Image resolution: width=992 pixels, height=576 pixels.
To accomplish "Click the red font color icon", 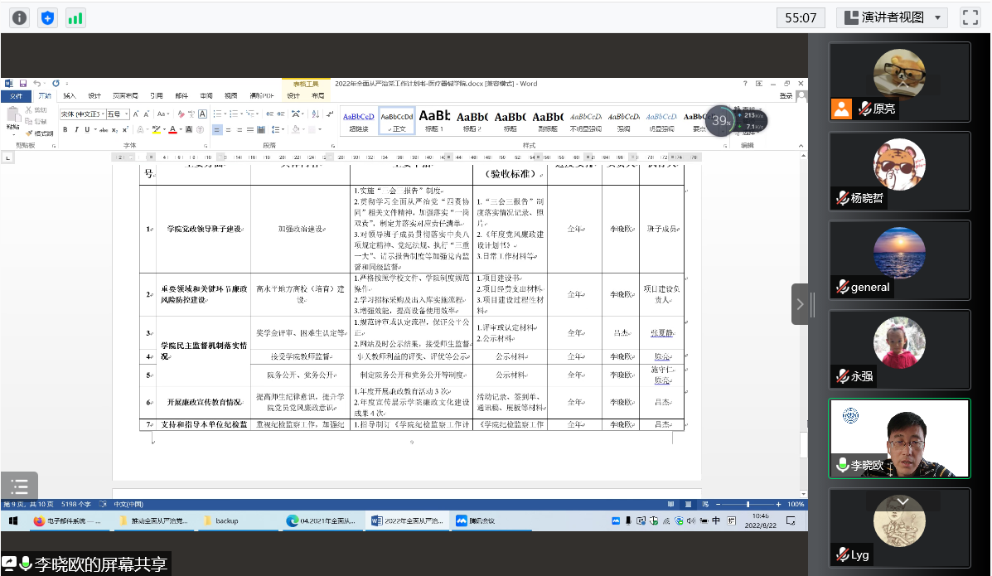I will click(x=174, y=130).
